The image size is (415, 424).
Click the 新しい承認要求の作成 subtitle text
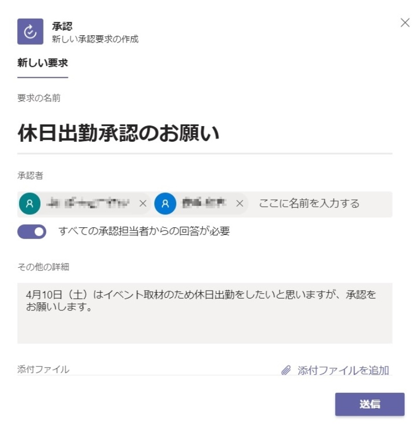tap(95, 39)
